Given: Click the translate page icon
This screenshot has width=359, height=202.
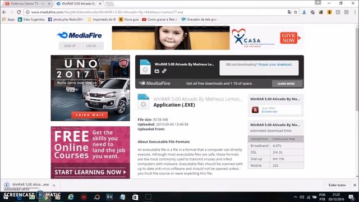Looking at the screenshot, I should click(x=289, y=12).
